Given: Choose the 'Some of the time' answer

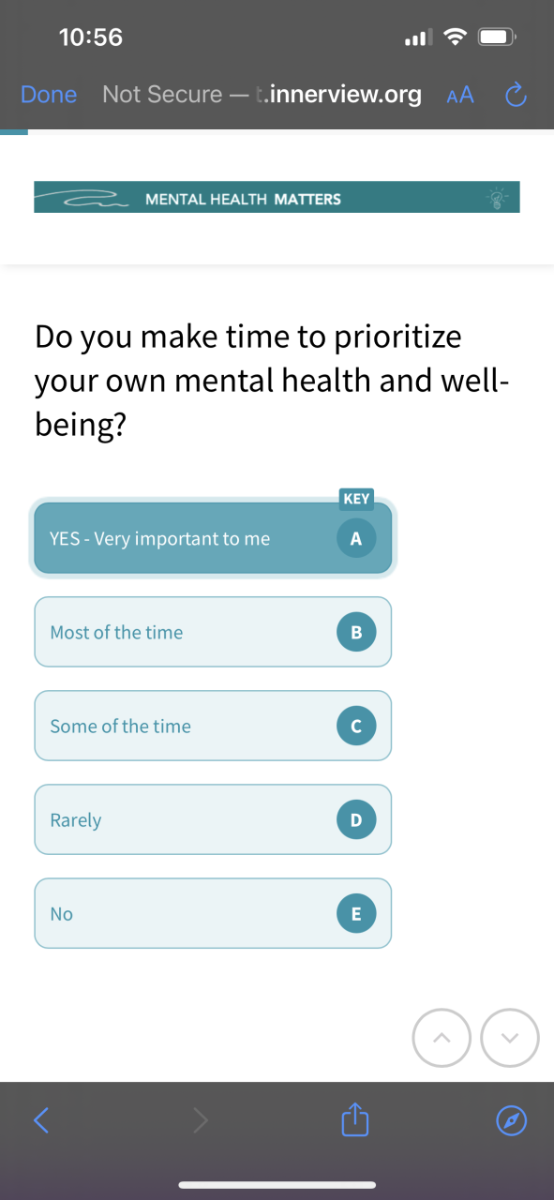Looking at the screenshot, I should (213, 726).
